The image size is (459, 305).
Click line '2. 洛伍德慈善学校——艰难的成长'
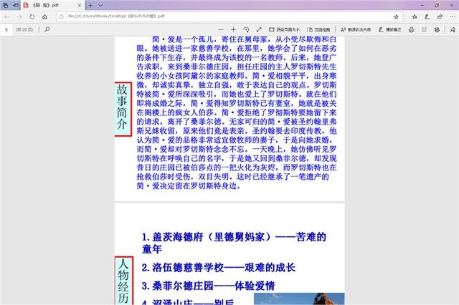click(219, 268)
